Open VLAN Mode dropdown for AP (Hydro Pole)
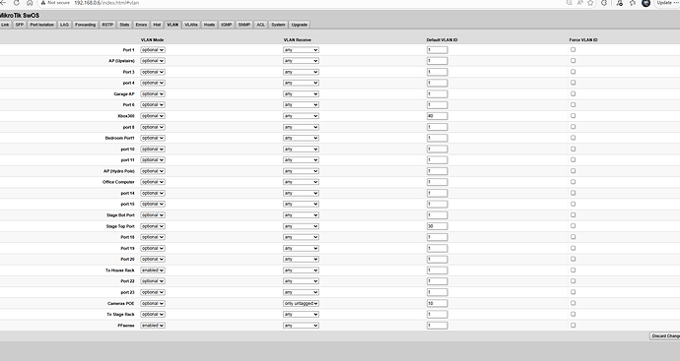 153,171
